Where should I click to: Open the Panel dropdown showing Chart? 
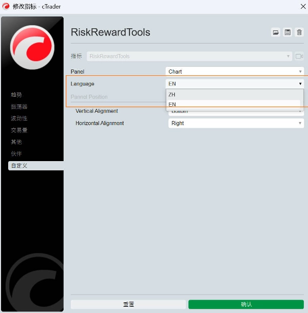[x=235, y=72]
